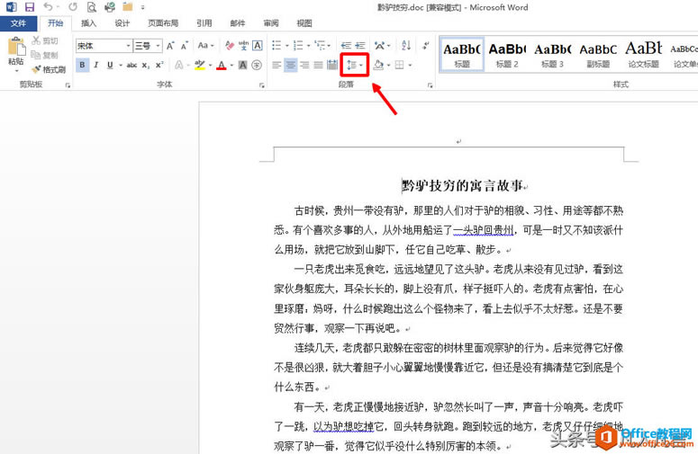Screen dimensions: 698x454
Task: Open the Underline style dropdown arrow
Action: [120, 65]
